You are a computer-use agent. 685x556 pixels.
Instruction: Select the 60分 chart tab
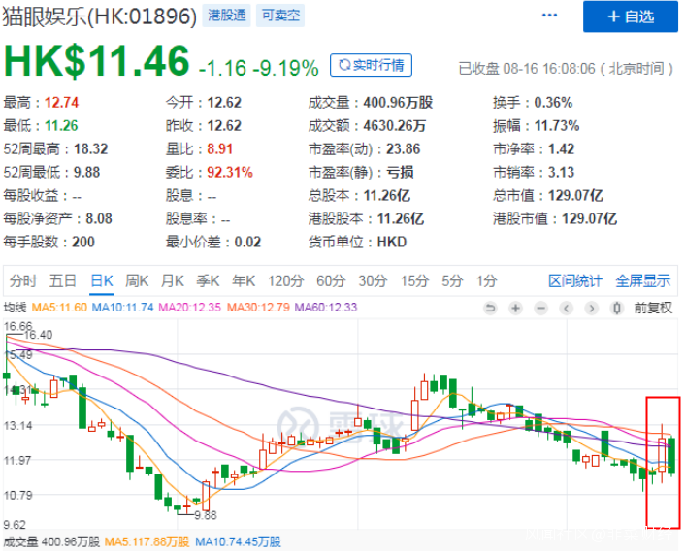pyautogui.click(x=331, y=280)
